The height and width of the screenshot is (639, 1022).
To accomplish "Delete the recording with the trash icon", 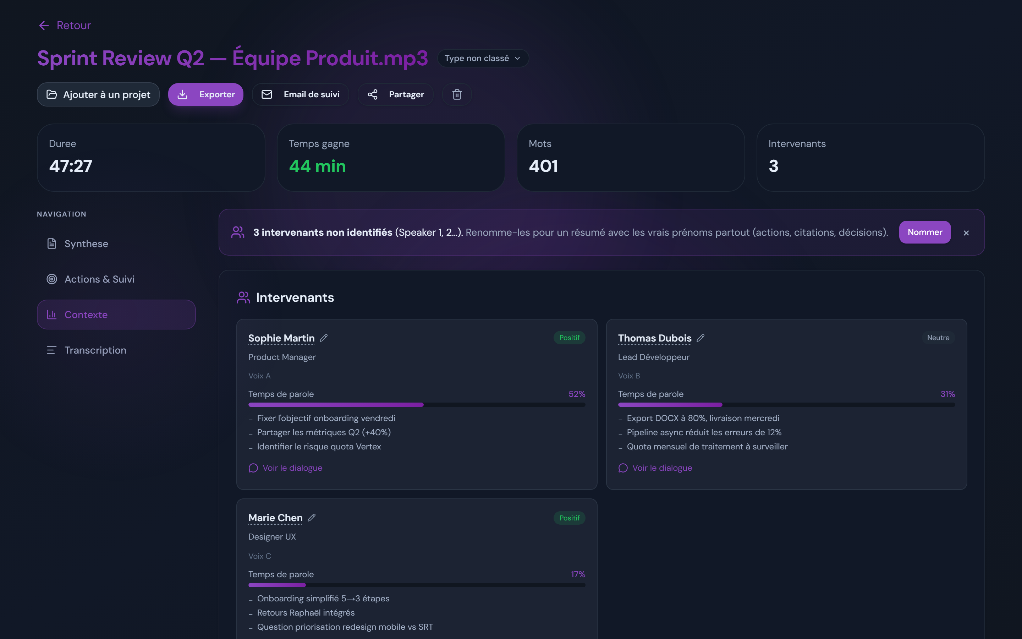I will (456, 94).
